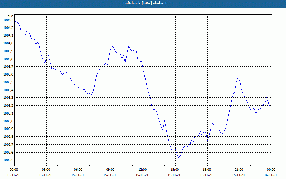
Task: Pick the y-axis tick '1002,9'
Action: pyautogui.click(x=8, y=129)
